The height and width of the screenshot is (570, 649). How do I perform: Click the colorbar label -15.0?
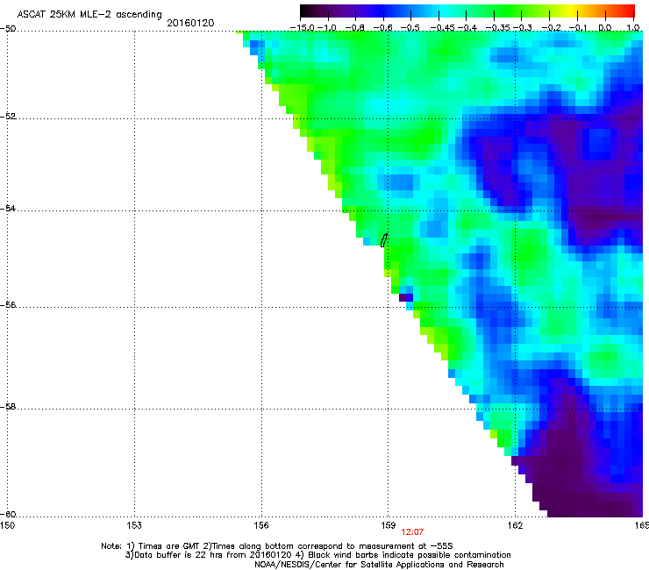click(x=302, y=28)
